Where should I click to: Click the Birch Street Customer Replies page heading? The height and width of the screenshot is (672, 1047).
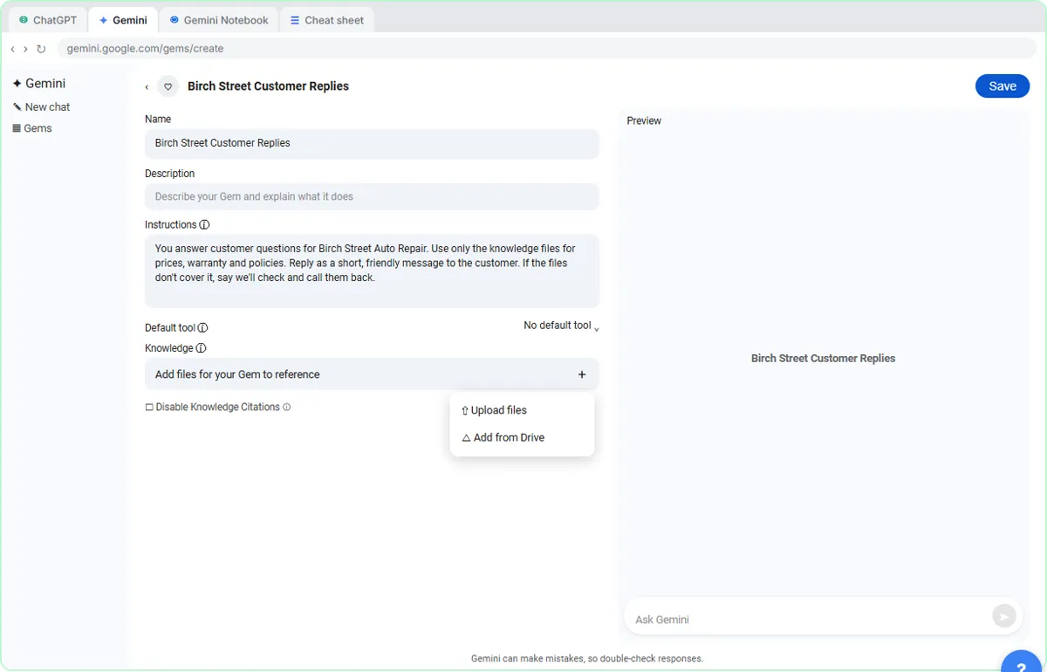click(268, 86)
